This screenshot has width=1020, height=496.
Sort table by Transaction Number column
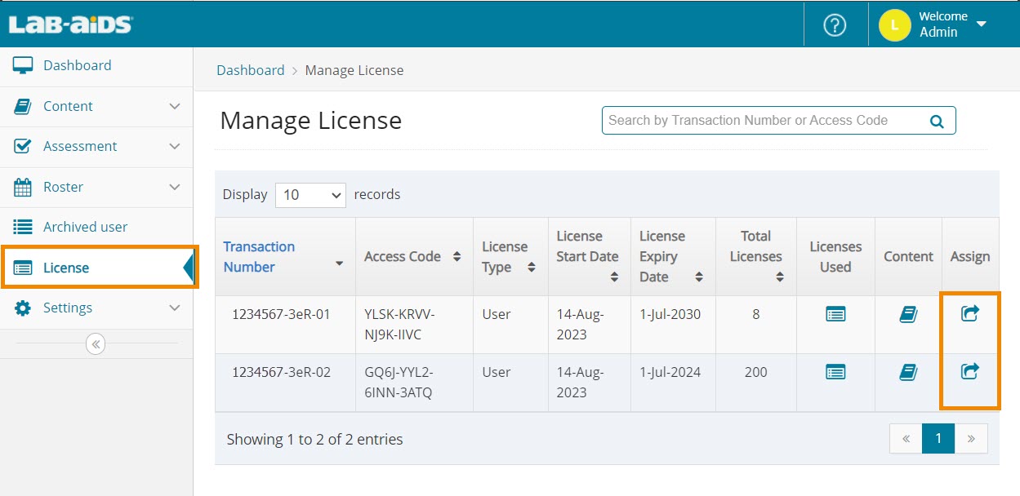(x=259, y=256)
